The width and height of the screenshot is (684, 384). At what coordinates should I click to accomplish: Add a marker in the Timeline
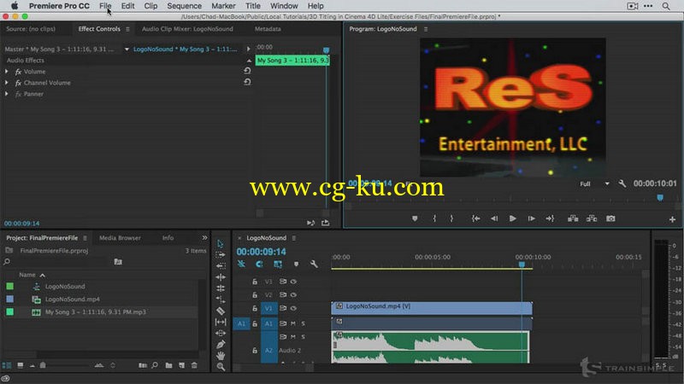pyautogui.click(x=296, y=264)
